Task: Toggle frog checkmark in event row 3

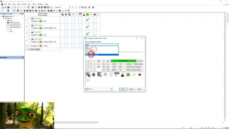Action: coord(87,33)
